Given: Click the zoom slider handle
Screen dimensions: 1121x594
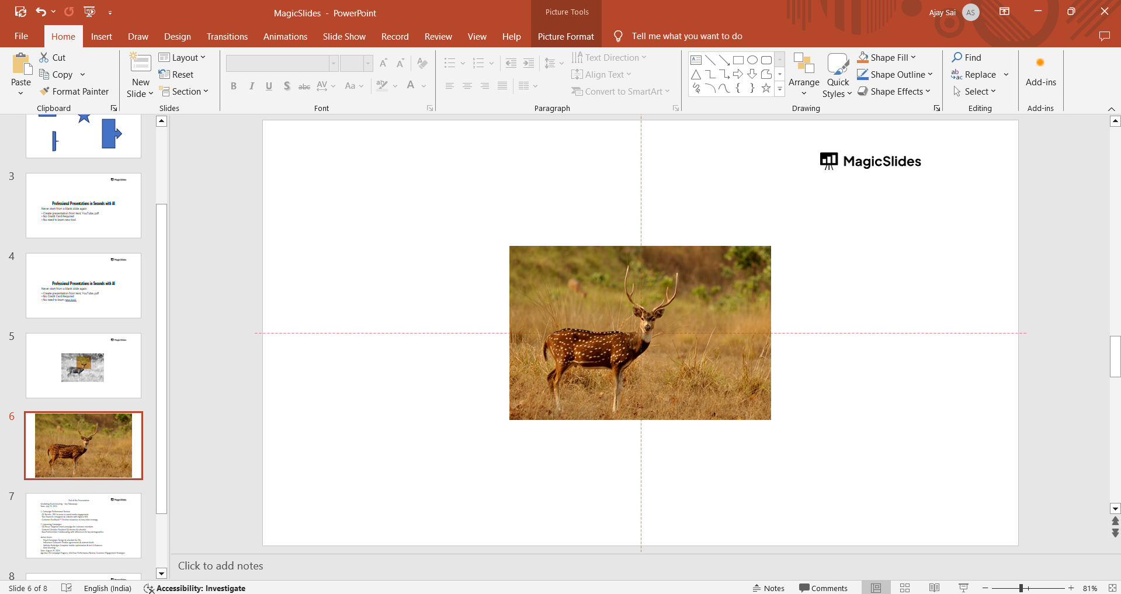Looking at the screenshot, I should [1021, 588].
